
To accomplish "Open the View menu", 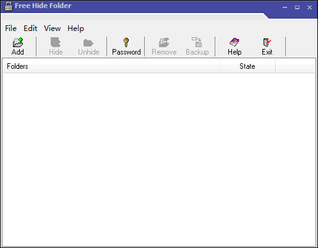I will 53,29.
